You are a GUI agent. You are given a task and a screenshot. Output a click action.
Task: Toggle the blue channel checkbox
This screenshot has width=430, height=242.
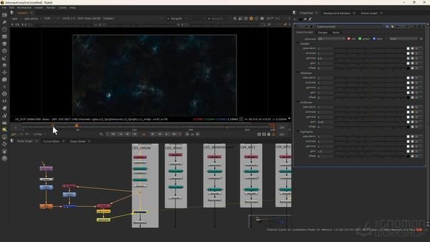[x=374, y=39]
